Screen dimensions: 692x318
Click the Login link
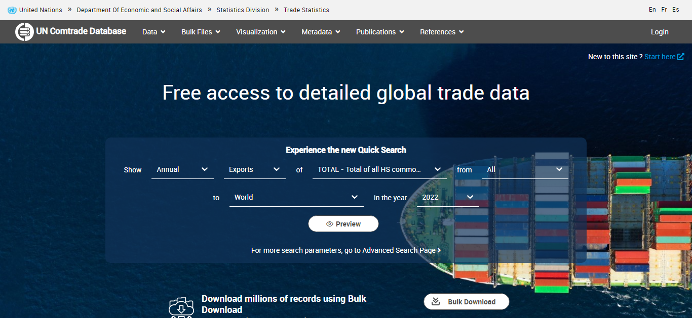coord(660,32)
